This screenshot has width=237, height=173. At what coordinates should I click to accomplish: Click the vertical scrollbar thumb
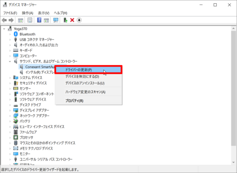tap(233, 88)
